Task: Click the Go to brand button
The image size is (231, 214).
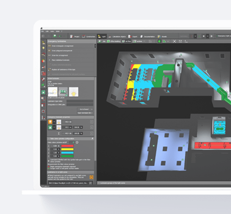Action: (85, 109)
